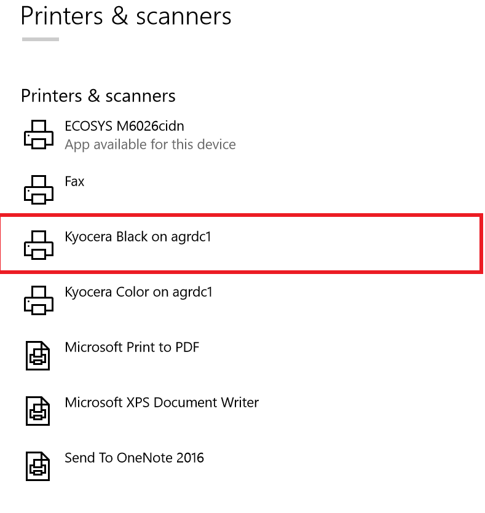This screenshot has width=485, height=513.
Task: Select the Microsoft XPS Document Writer text
Action: tap(162, 403)
